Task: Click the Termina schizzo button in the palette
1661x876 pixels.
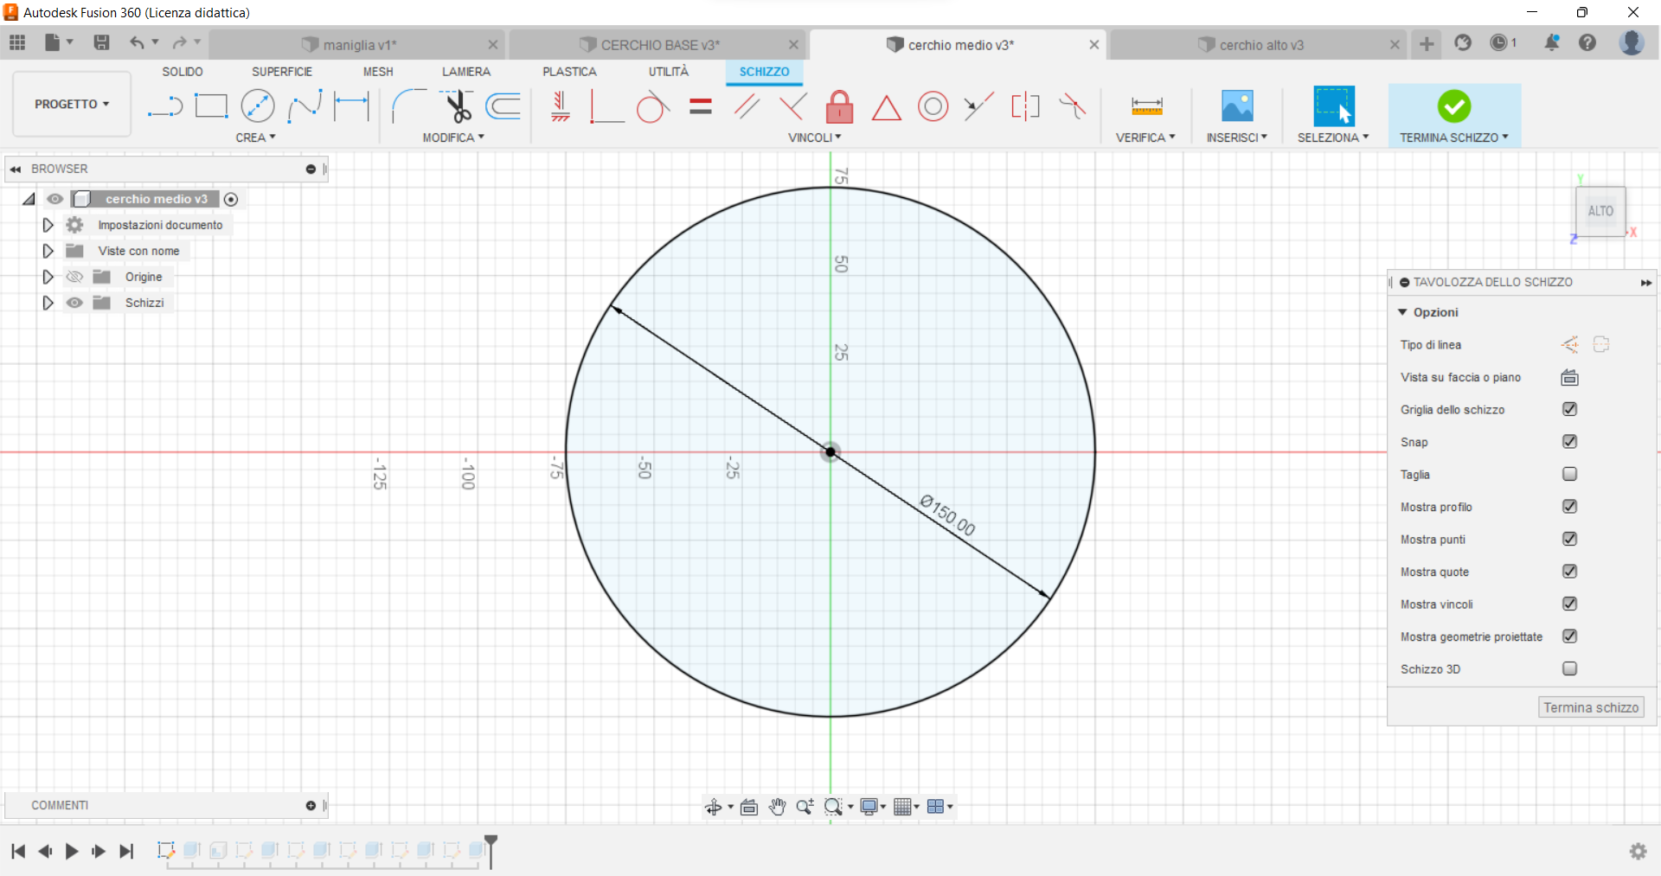Action: pyautogui.click(x=1590, y=707)
